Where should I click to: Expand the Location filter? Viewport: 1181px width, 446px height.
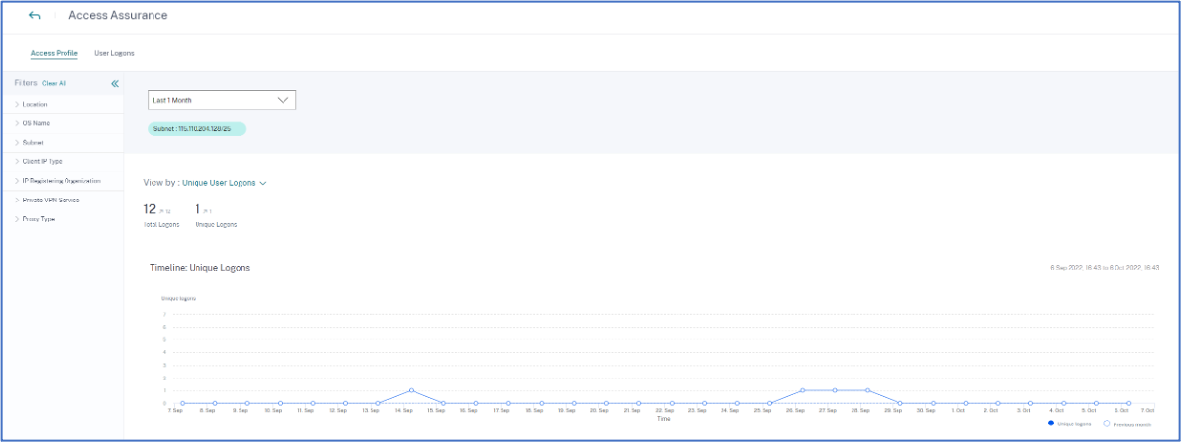[35, 104]
